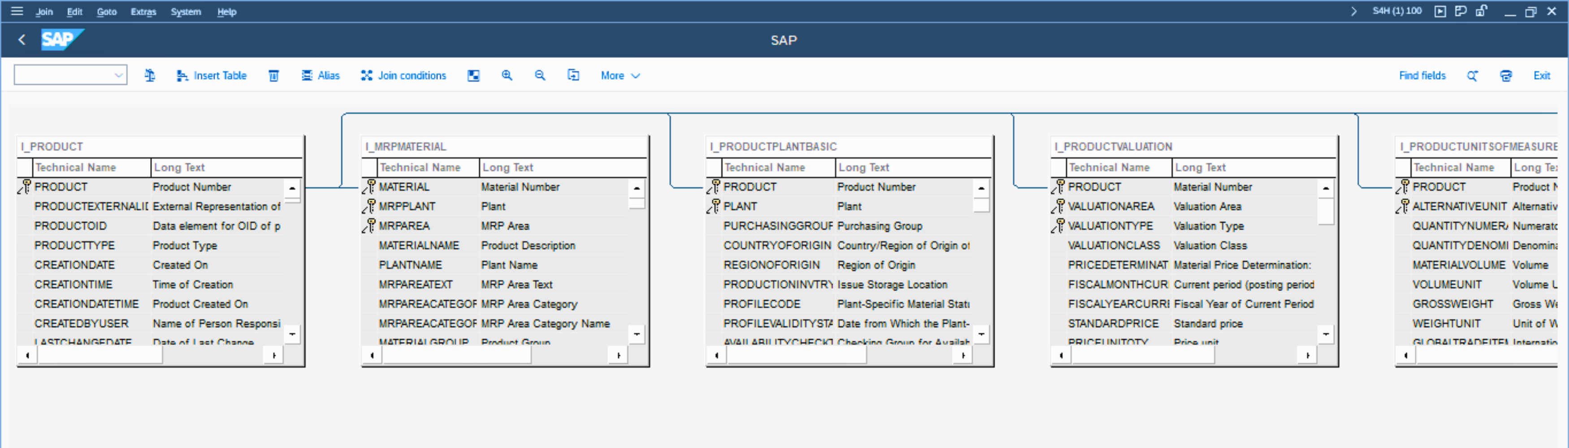Click the Insert Table button
The height and width of the screenshot is (448, 1569).
click(211, 75)
